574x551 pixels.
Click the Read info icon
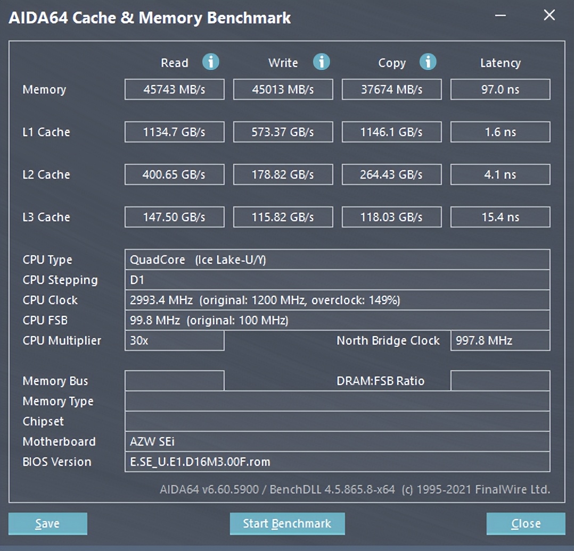(x=210, y=62)
